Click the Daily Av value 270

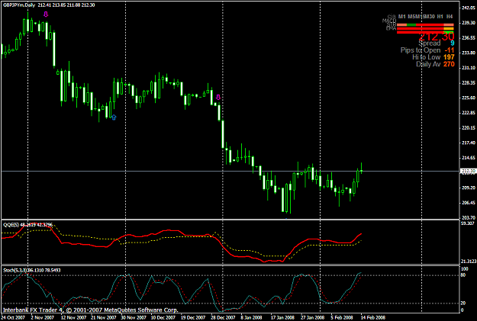point(449,64)
